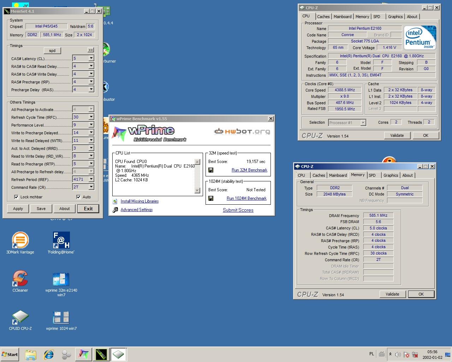This screenshot has height=362, width=452.
Task: Click the on-screen keyboard tray icon
Action: tap(382, 354)
